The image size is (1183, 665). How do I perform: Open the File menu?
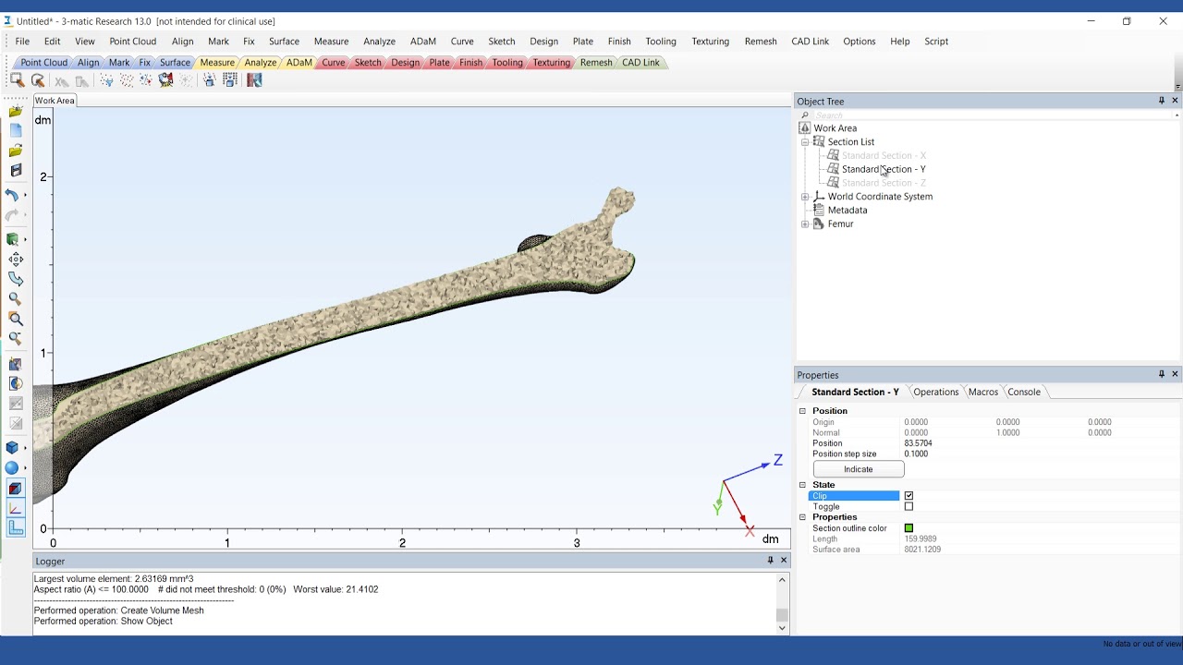pos(22,42)
